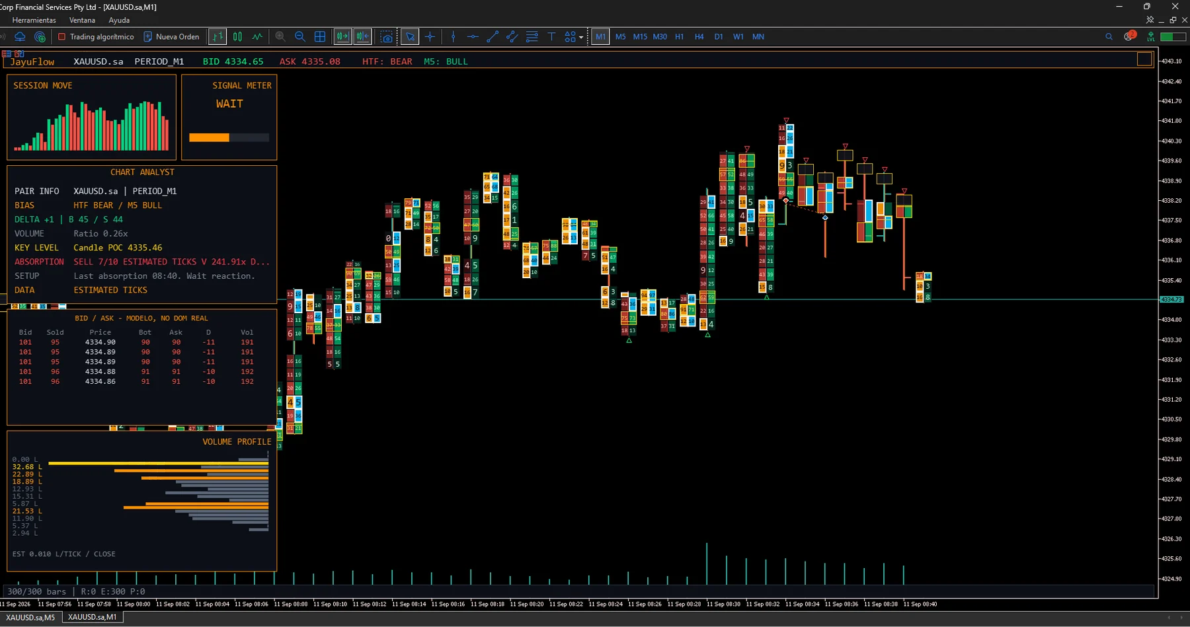The image size is (1190, 627).
Task: Switch to the M5 timeframe
Action: [x=620, y=37]
